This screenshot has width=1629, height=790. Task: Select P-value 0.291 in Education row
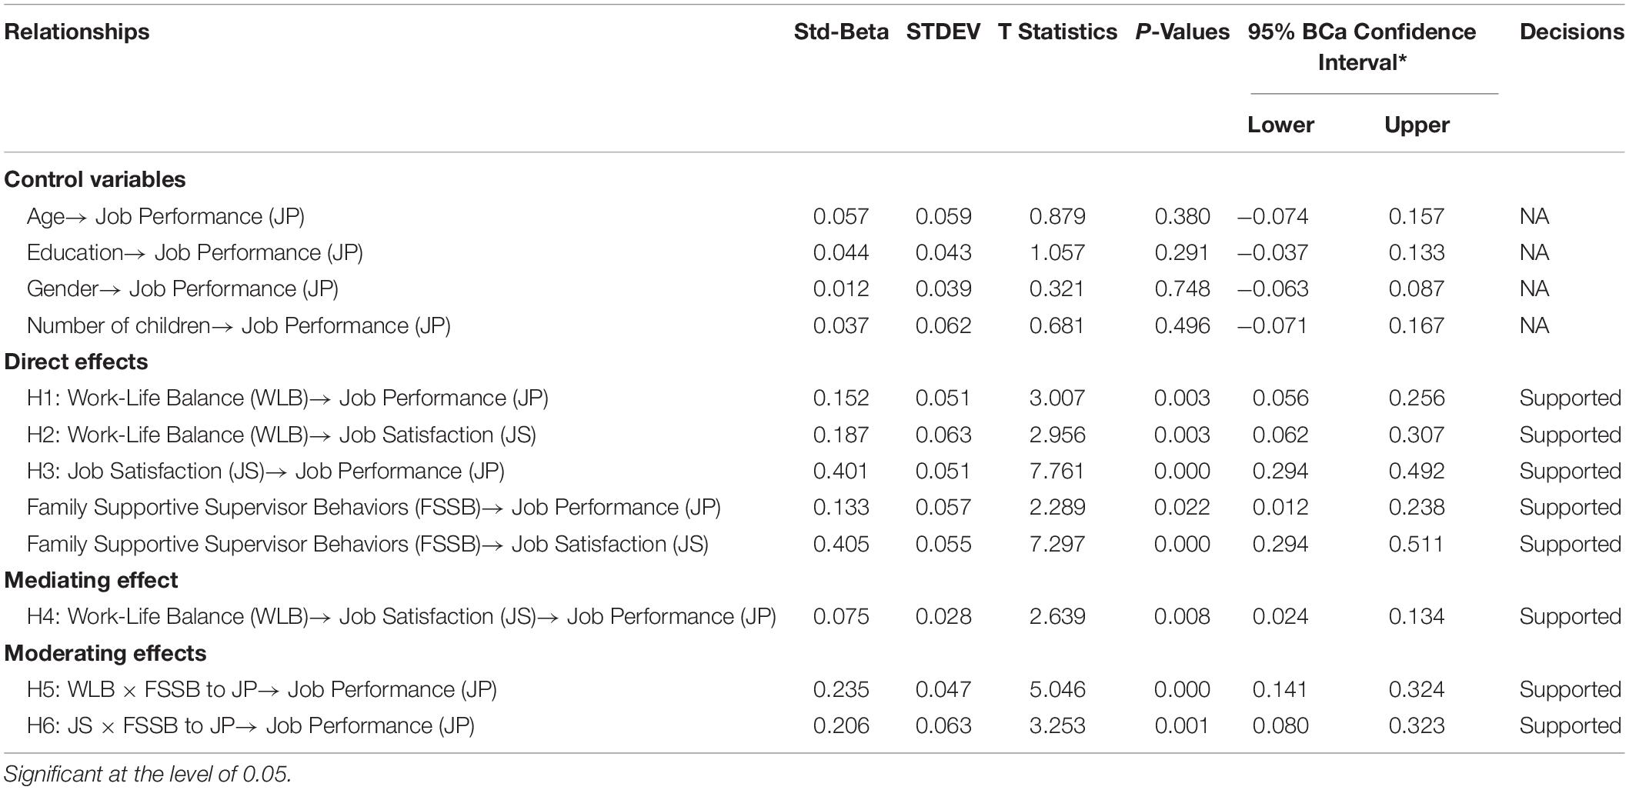(1182, 253)
